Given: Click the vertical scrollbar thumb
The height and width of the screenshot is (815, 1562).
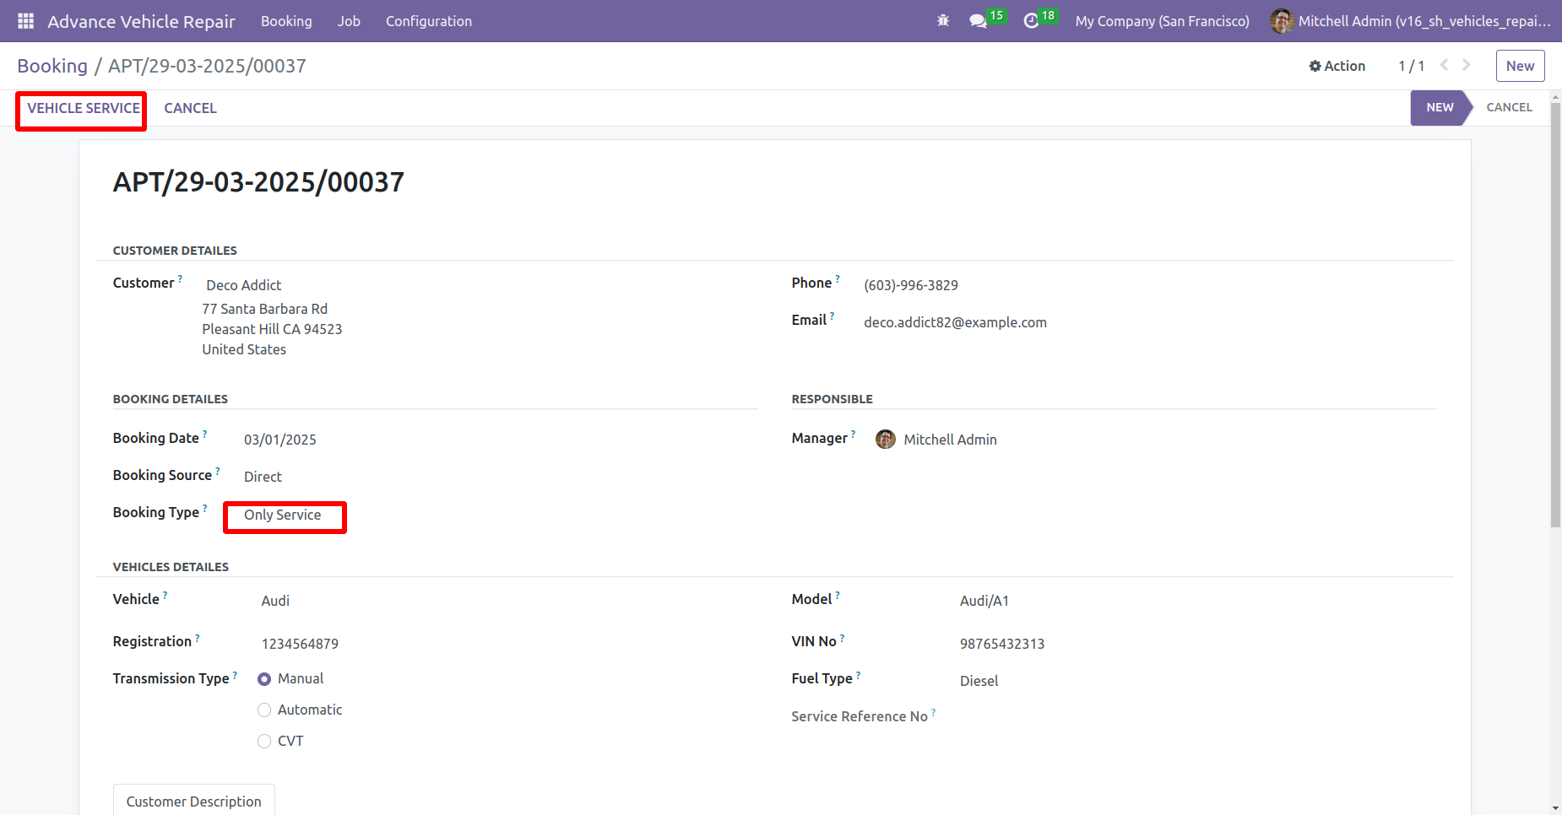Looking at the screenshot, I should 1555,314.
